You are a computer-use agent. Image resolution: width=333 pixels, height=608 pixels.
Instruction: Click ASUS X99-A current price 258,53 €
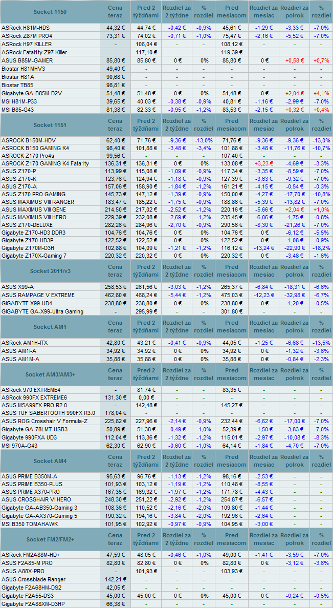(115, 287)
